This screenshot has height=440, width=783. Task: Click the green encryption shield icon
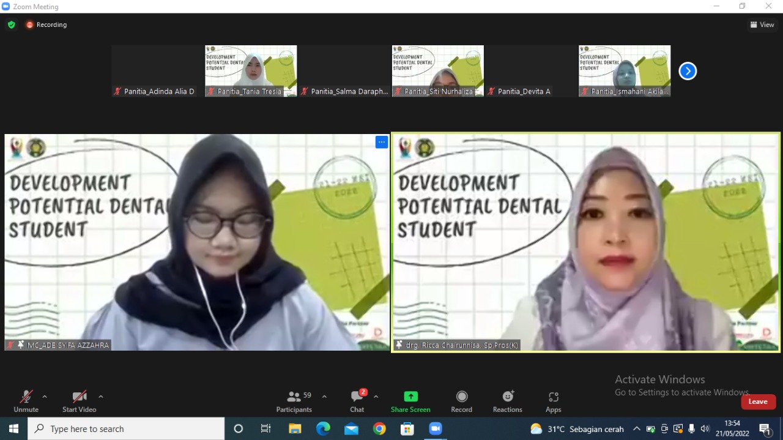[x=12, y=25]
